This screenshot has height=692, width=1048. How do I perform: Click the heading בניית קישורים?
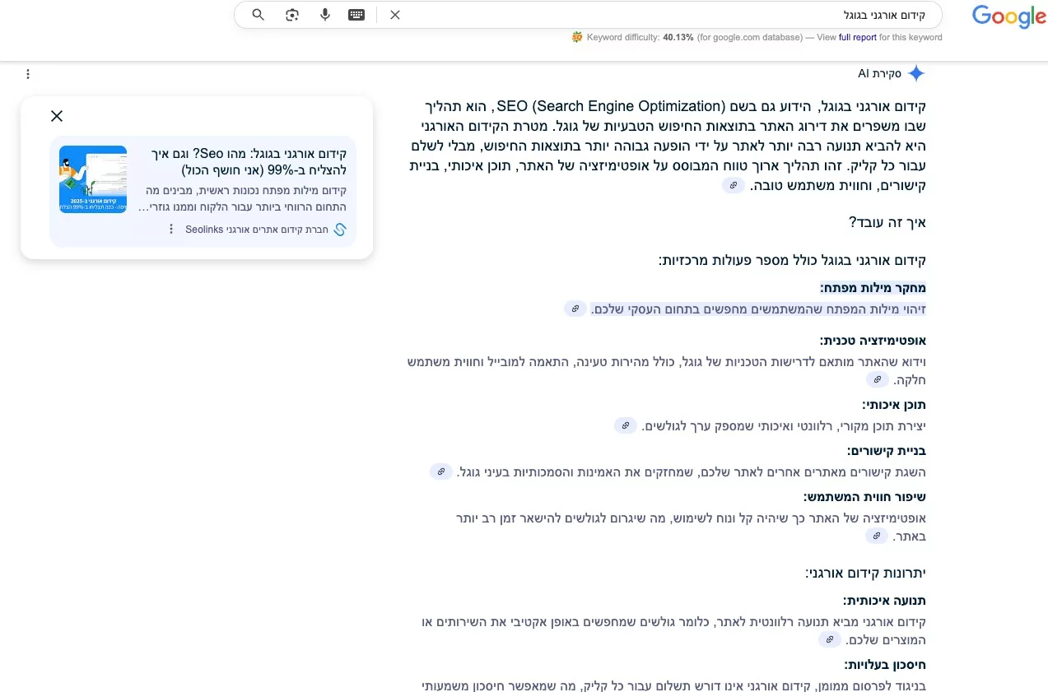[887, 451]
